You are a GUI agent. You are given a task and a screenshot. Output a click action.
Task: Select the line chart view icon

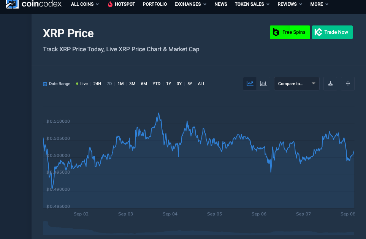point(250,84)
